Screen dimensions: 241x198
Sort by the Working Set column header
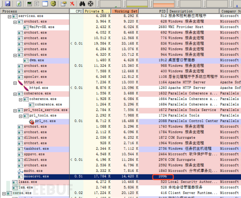click(125, 11)
